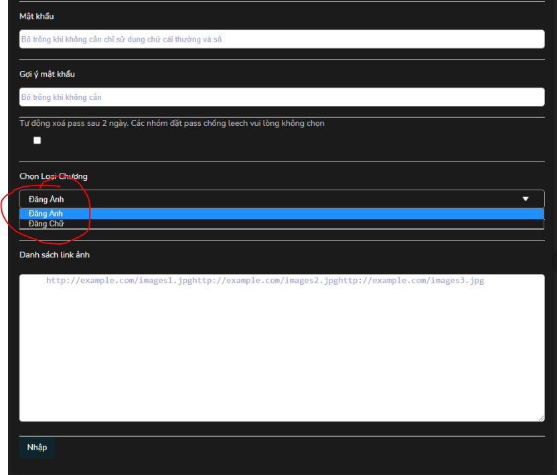Open the Chọn Loại Chương select box
557x475 pixels.
click(281, 199)
